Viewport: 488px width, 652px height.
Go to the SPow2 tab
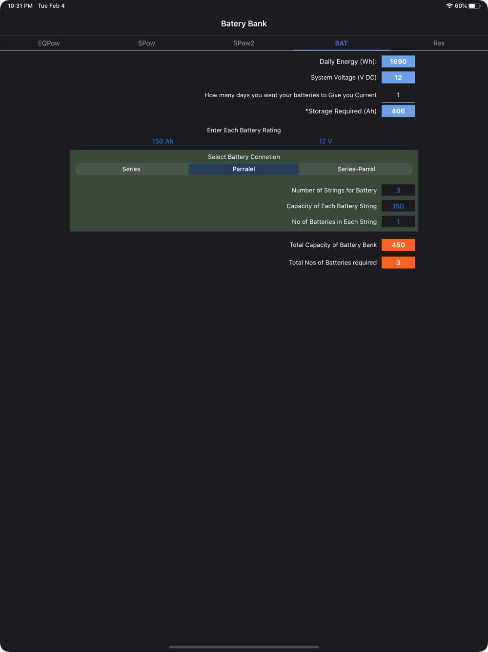(x=244, y=43)
